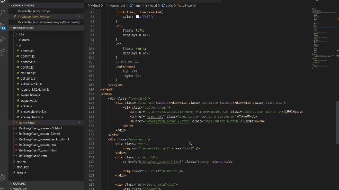Click home.html in the breadcrumb
The height and width of the screenshot is (190, 339).
coord(117,6)
